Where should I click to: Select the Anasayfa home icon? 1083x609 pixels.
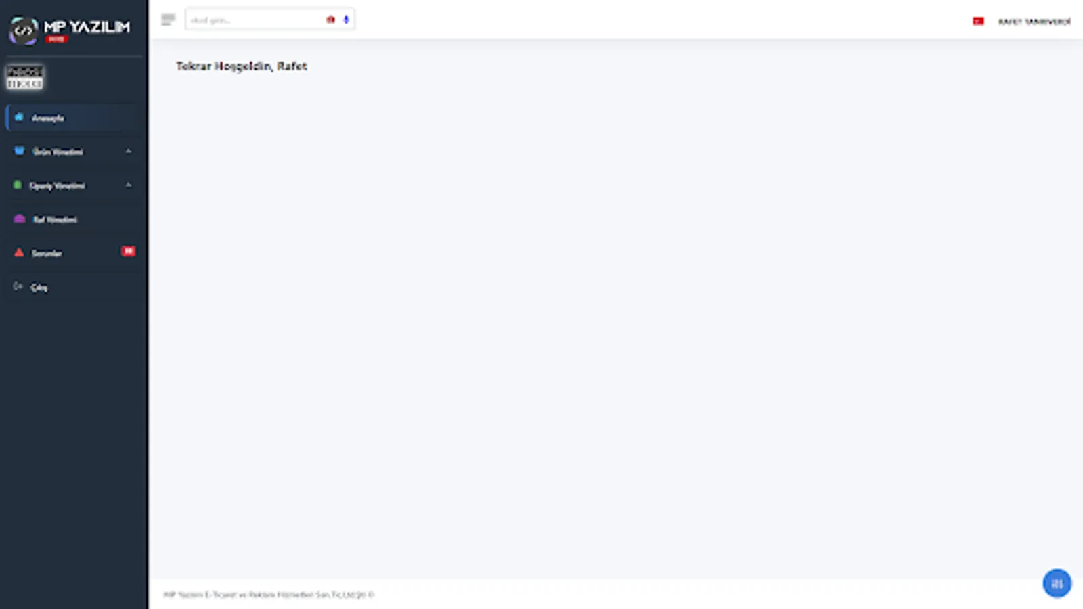(x=18, y=117)
